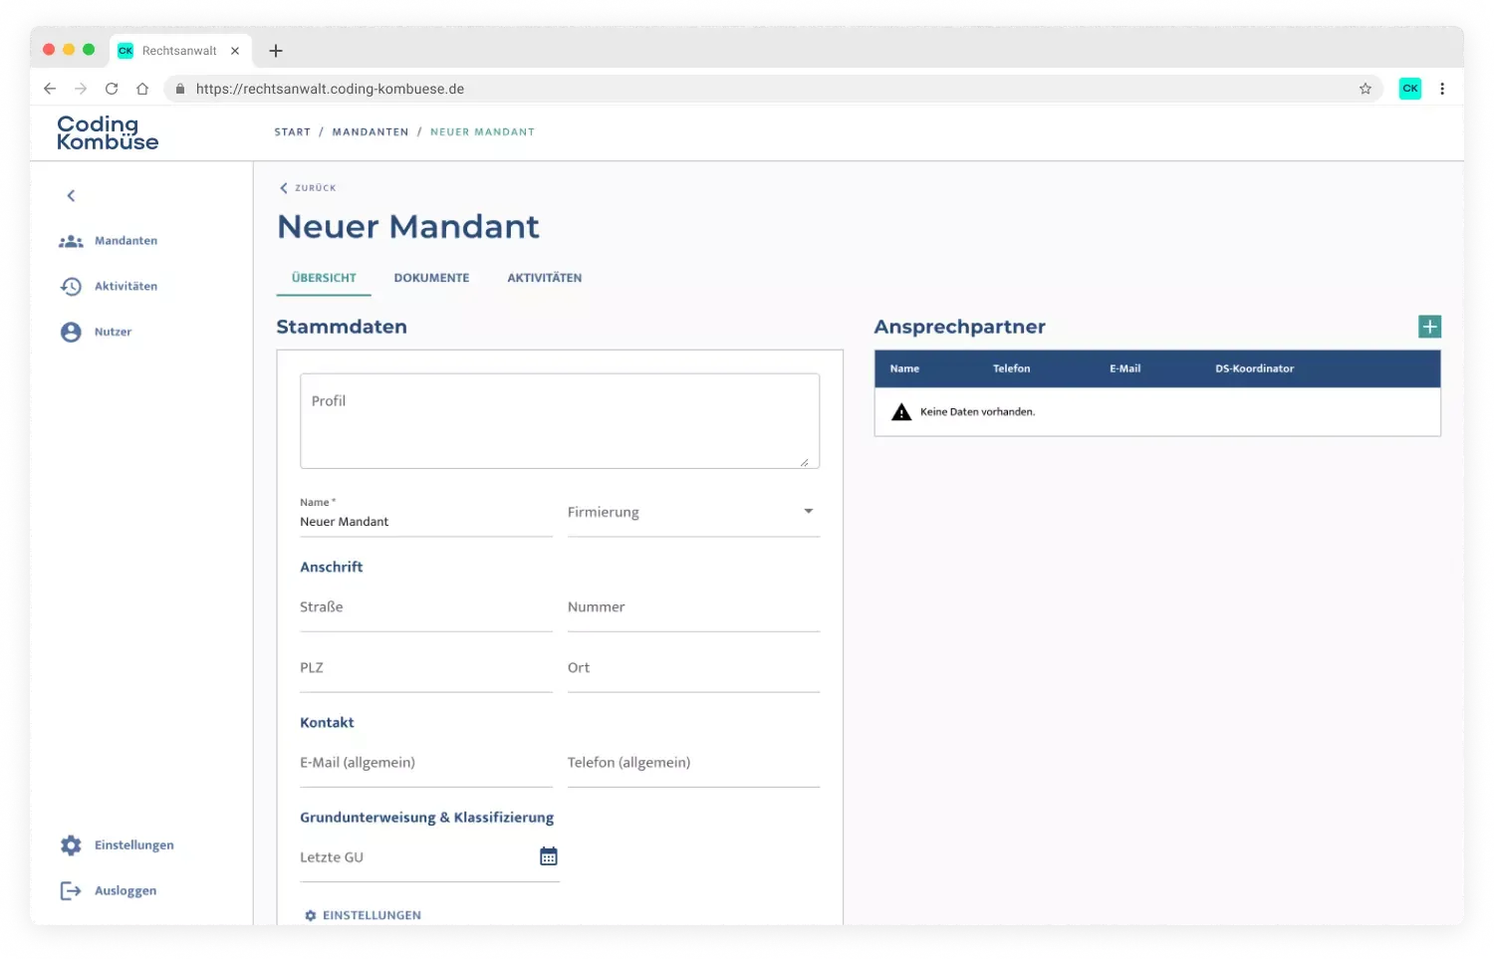Switch to the Dokumente tab

tap(431, 279)
